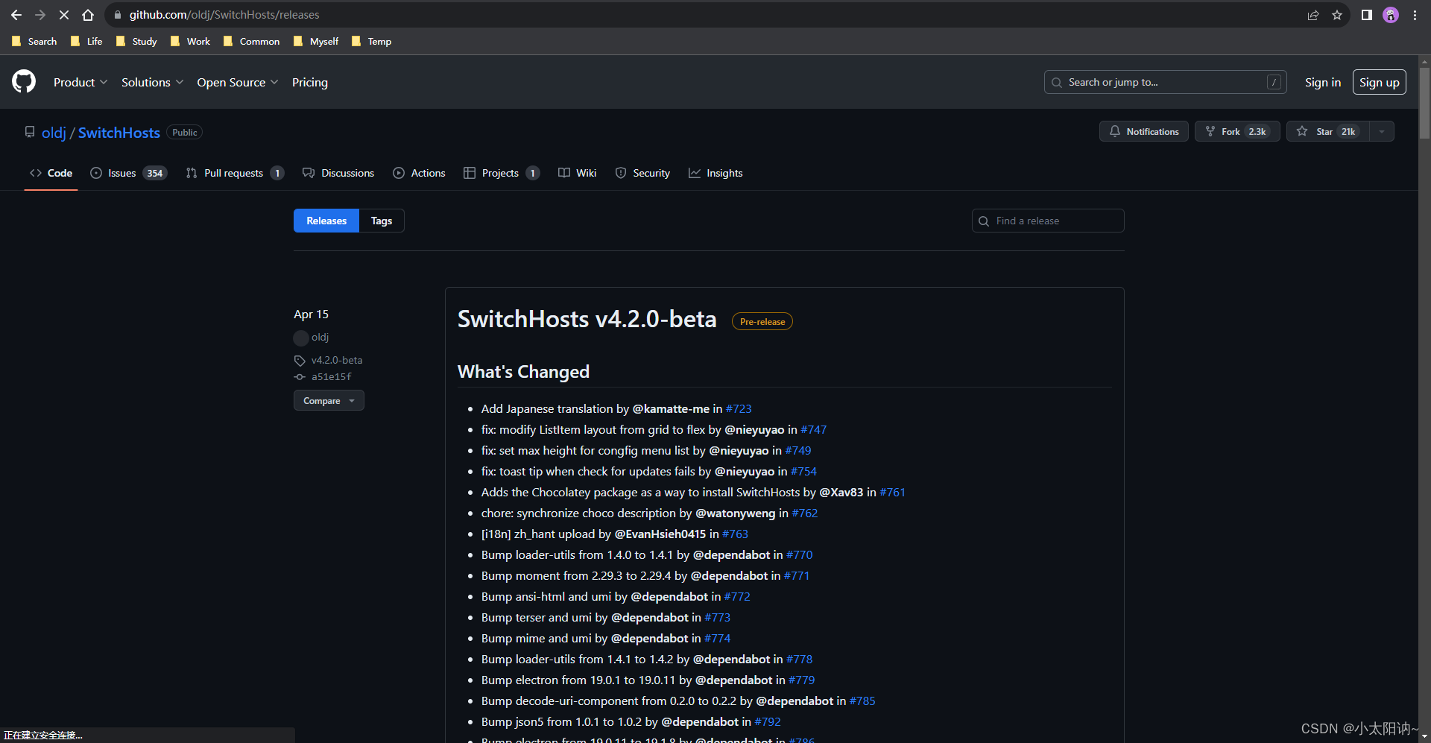Open the Discussions tab

tap(338, 173)
